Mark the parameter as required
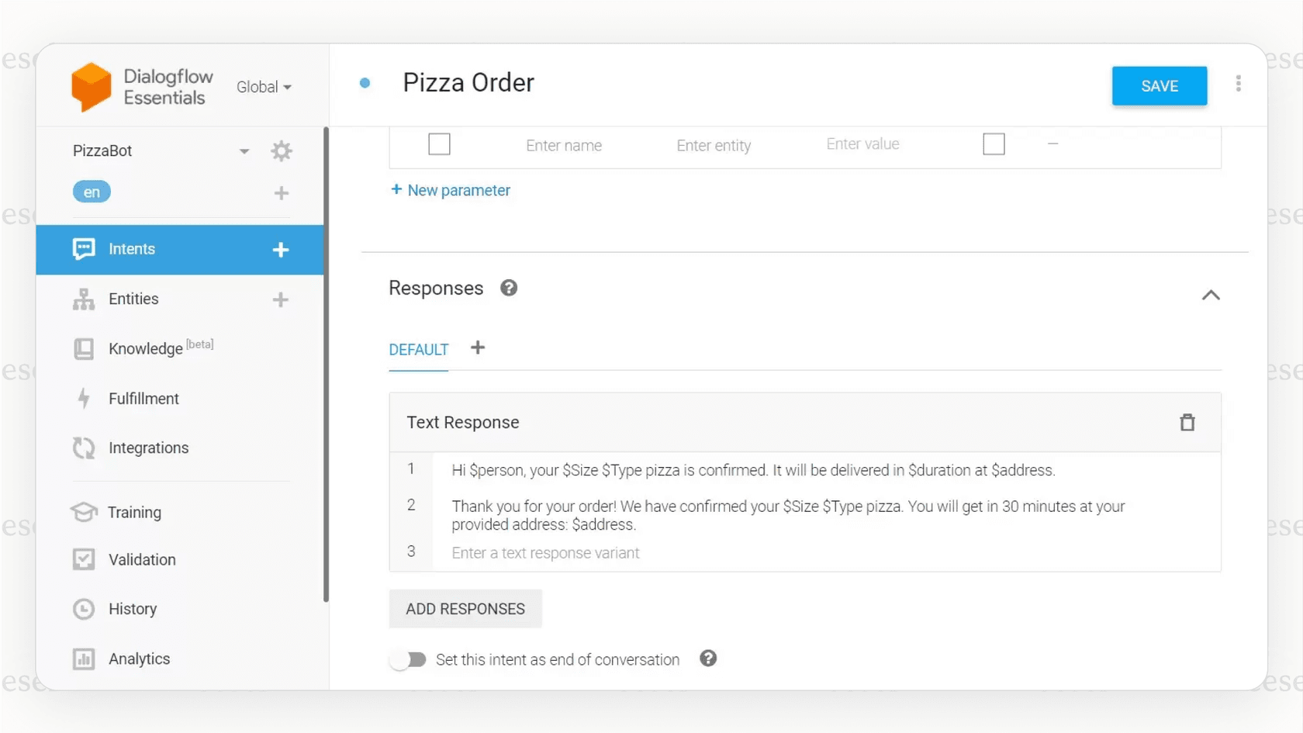The width and height of the screenshot is (1303, 733). tap(994, 143)
